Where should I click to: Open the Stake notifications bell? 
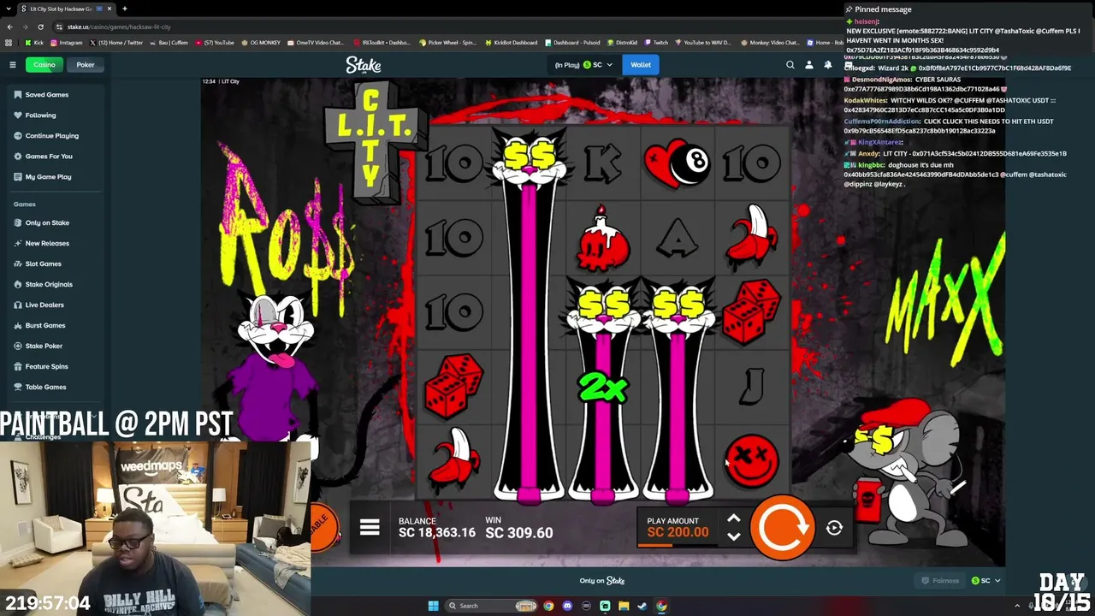coord(828,65)
